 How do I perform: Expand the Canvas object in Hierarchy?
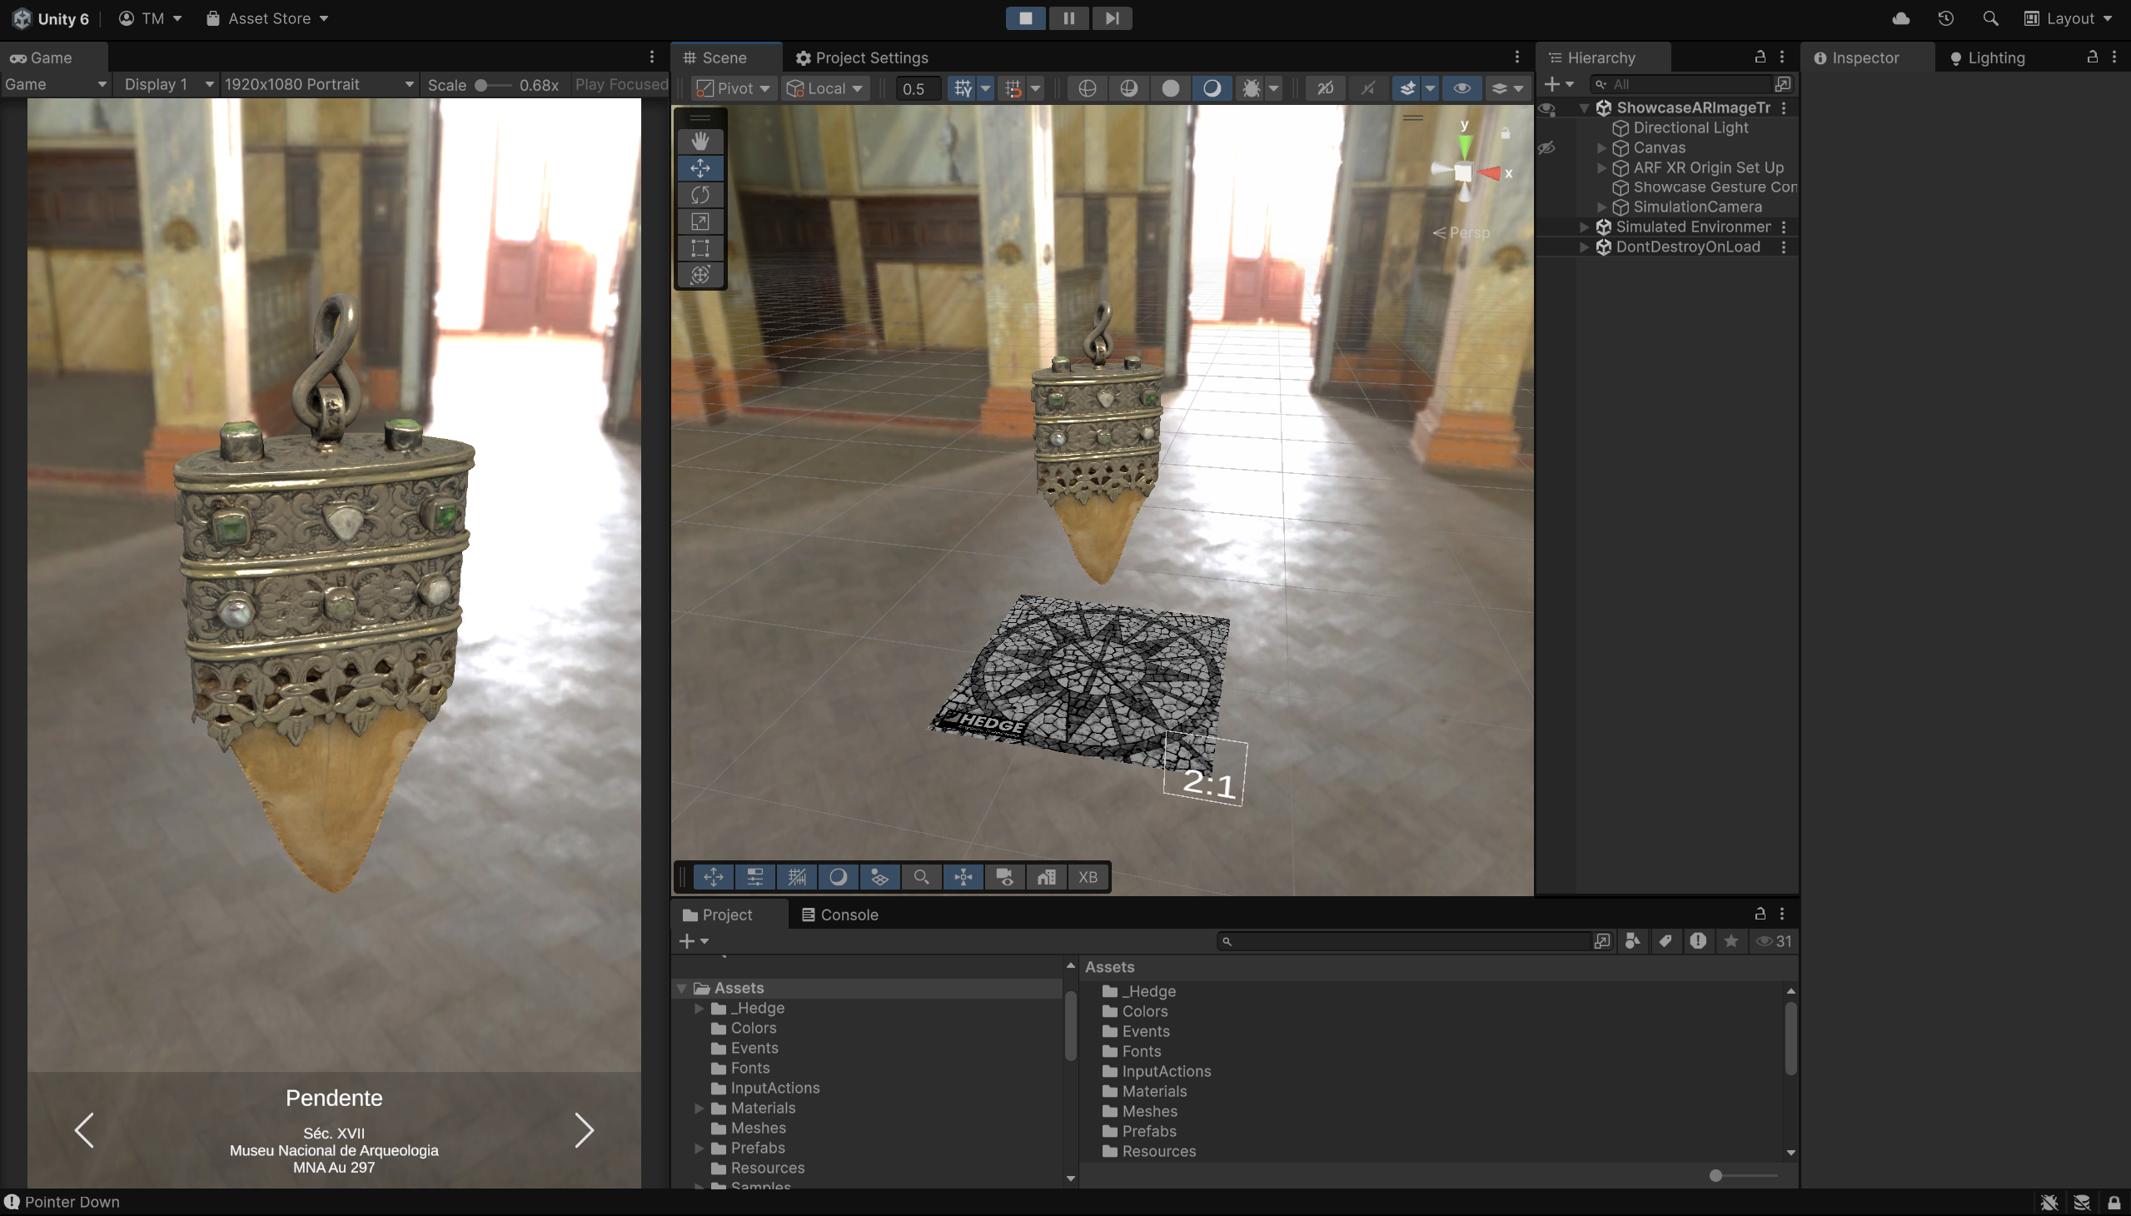[x=1601, y=147]
